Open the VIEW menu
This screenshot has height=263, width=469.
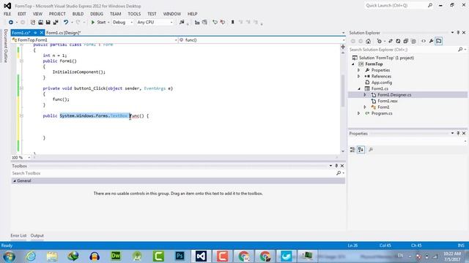(37, 14)
